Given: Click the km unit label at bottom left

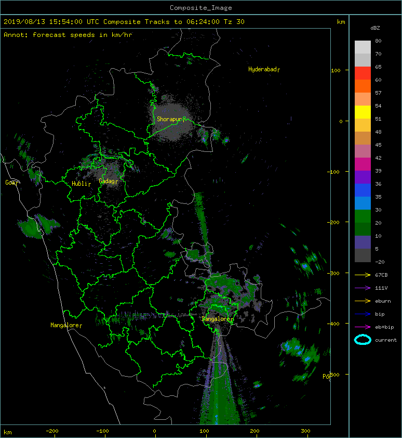Looking at the screenshot, I should coord(8,432).
